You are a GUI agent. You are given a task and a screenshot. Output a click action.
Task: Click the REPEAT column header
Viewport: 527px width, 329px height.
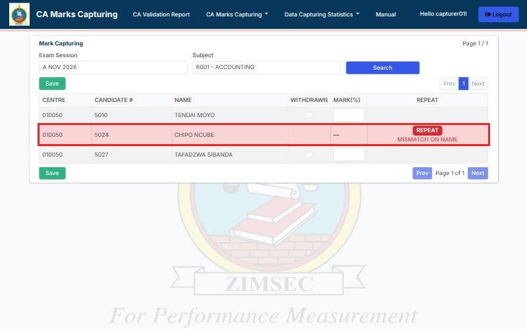pyautogui.click(x=427, y=100)
